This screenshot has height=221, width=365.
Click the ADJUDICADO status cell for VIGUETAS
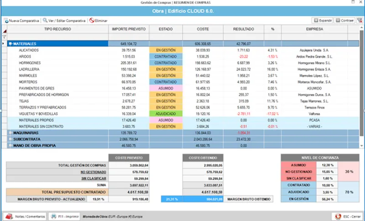pyautogui.click(x=166, y=114)
